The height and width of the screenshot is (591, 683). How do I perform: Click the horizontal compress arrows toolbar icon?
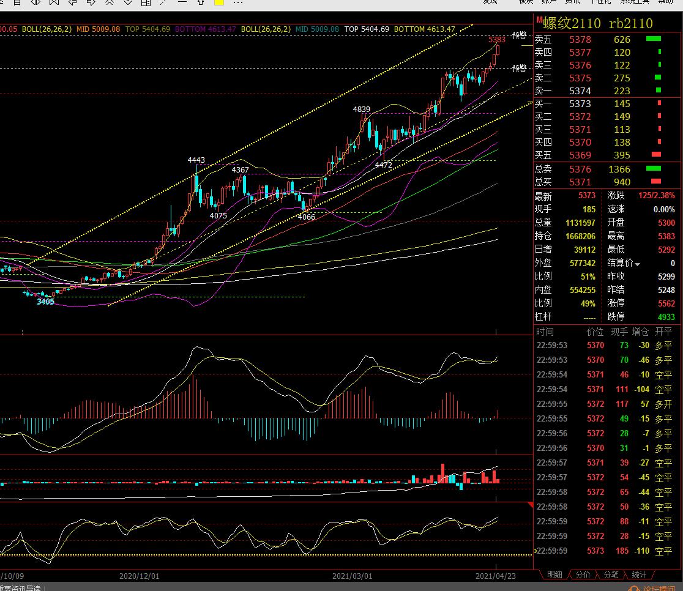point(35,2)
